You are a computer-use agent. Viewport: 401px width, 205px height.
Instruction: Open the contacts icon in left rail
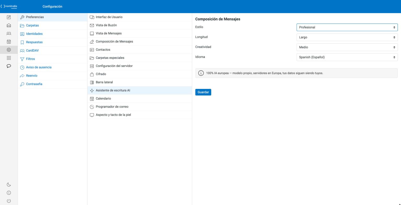9,33
